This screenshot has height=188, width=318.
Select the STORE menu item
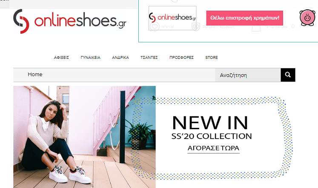pyautogui.click(x=212, y=58)
